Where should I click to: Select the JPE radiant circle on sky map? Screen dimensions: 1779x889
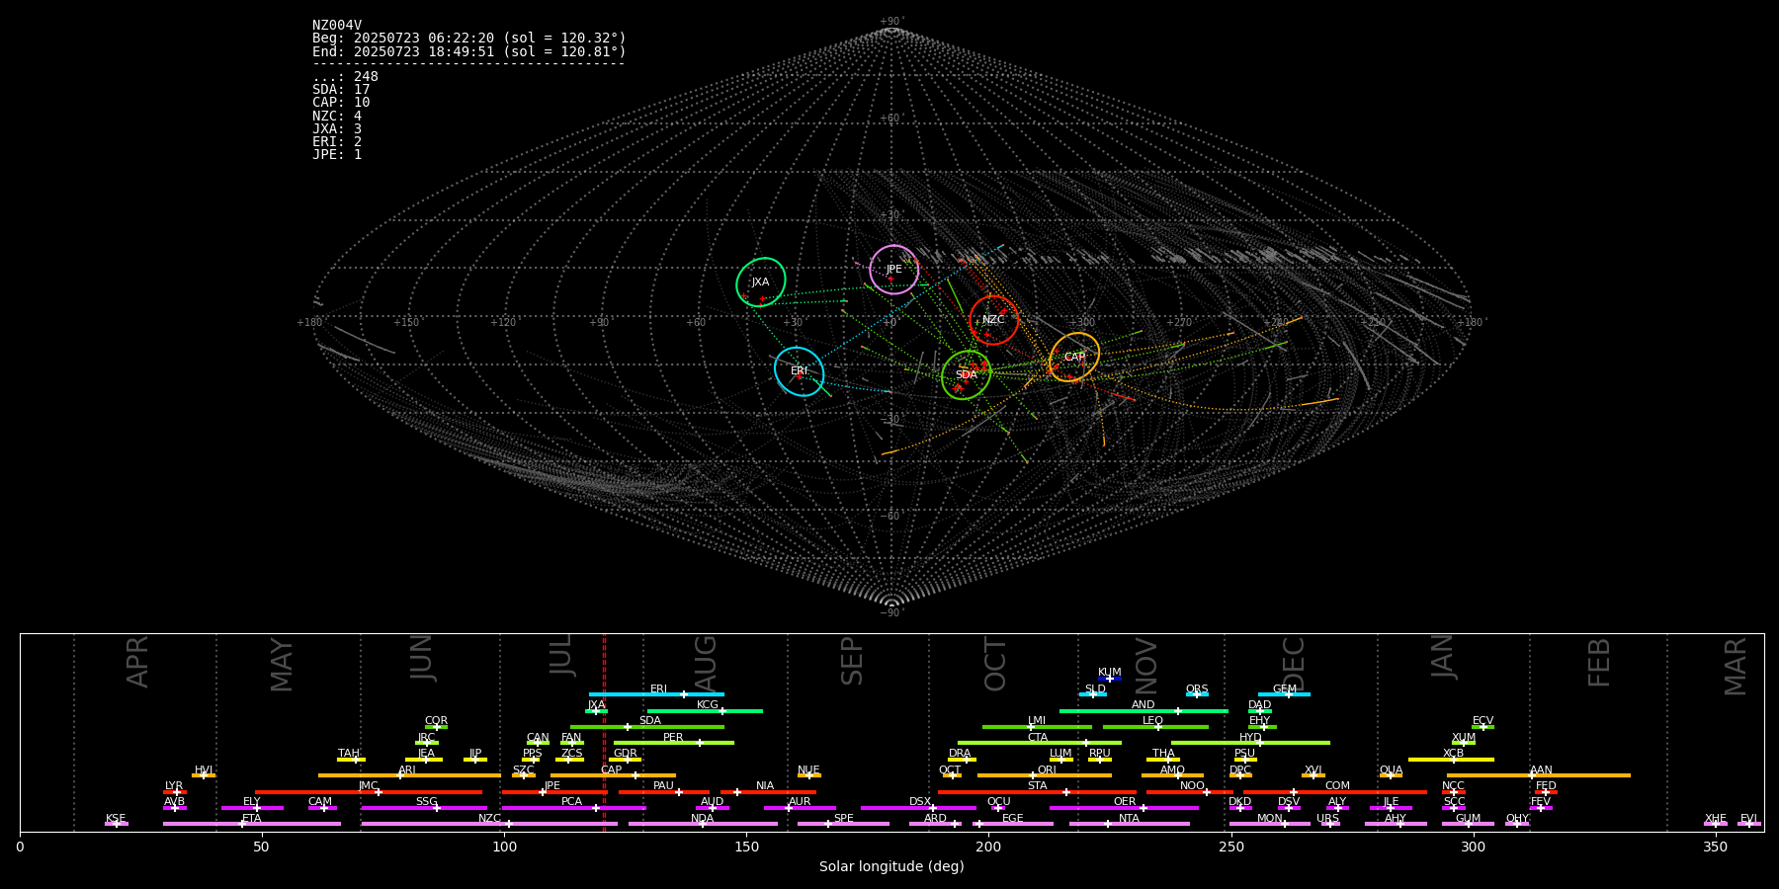[x=894, y=270]
